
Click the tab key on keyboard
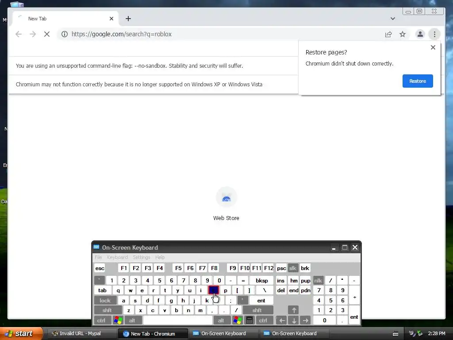point(102,290)
